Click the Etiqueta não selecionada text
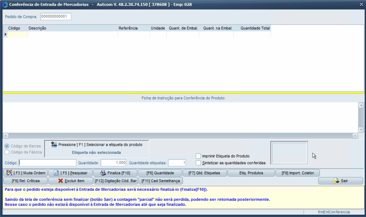 click(x=96, y=153)
